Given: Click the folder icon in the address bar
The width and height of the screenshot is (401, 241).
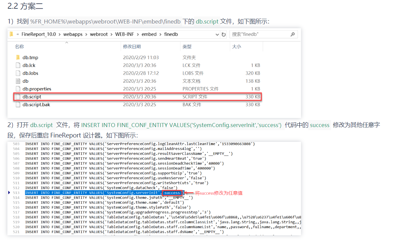Looking at the screenshot, I should [x=11, y=34].
